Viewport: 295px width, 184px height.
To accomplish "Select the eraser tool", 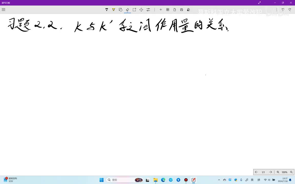I will [127, 9].
